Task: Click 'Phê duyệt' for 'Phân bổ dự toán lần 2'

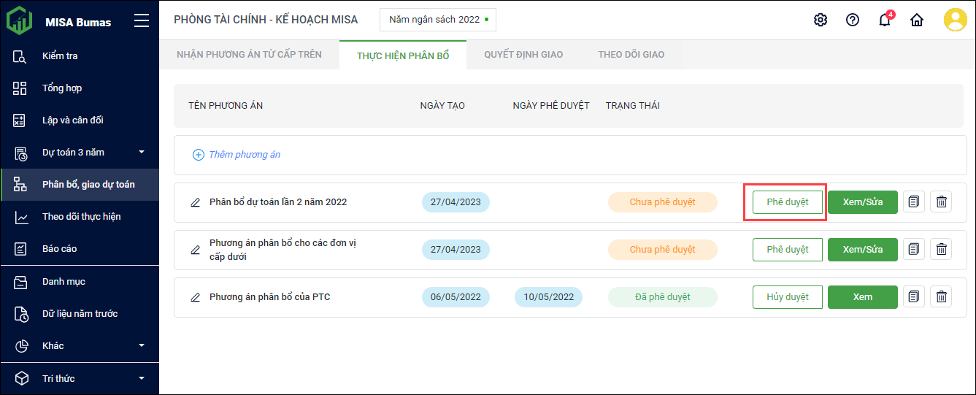Action: pyautogui.click(x=787, y=202)
